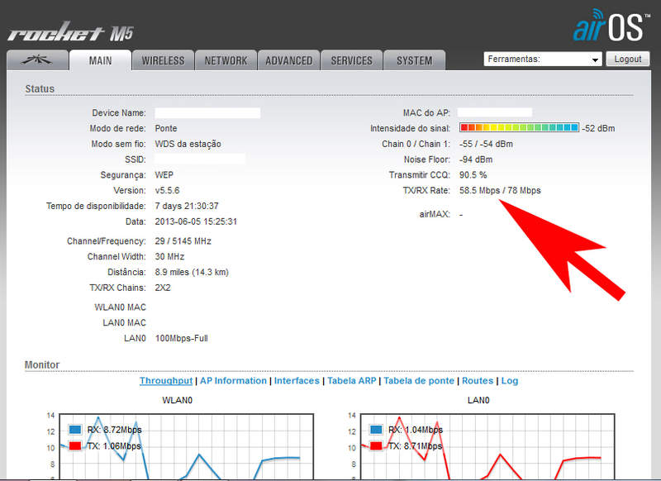Click the 'WDS da estação' value
661x481 pixels.
[x=188, y=144]
